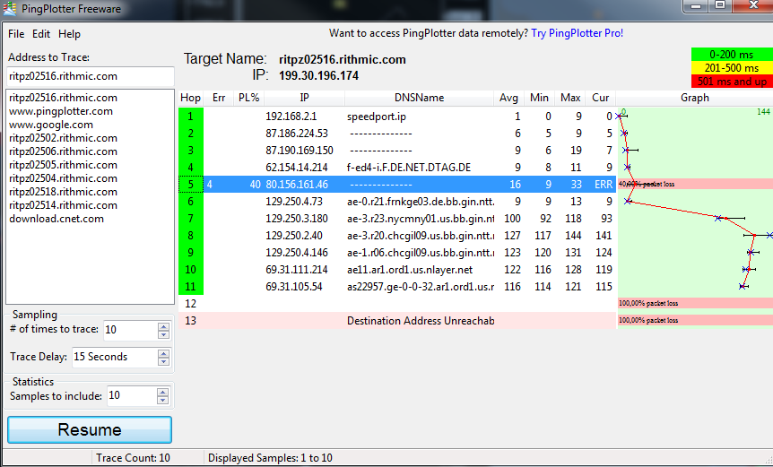The image size is (773, 467).
Task: Select ritpz02516.rithmic.com in the address history list
Action: pos(63,98)
